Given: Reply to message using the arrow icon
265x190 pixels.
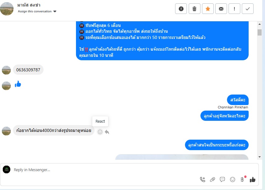Looking at the screenshot, I should [107, 132].
